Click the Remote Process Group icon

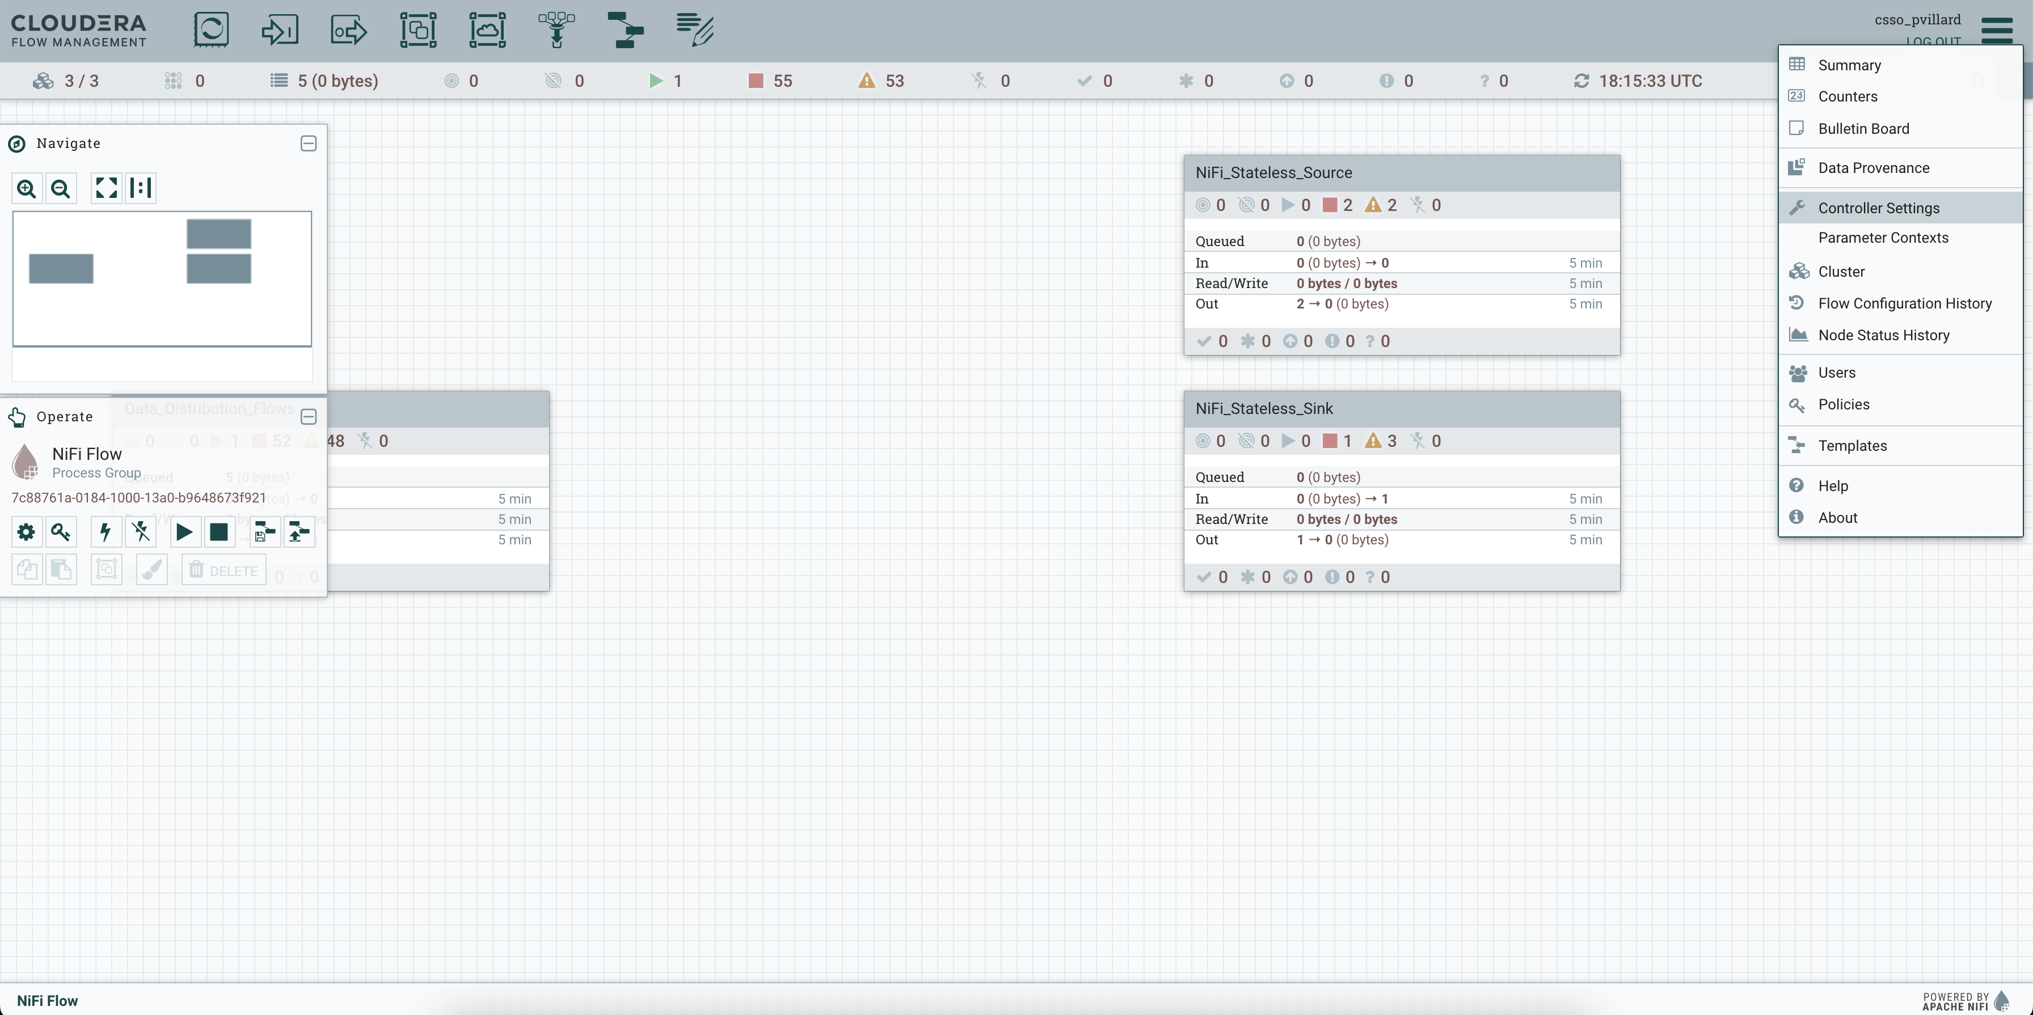[487, 30]
